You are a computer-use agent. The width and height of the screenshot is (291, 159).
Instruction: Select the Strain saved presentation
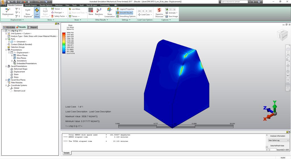coord(16,74)
